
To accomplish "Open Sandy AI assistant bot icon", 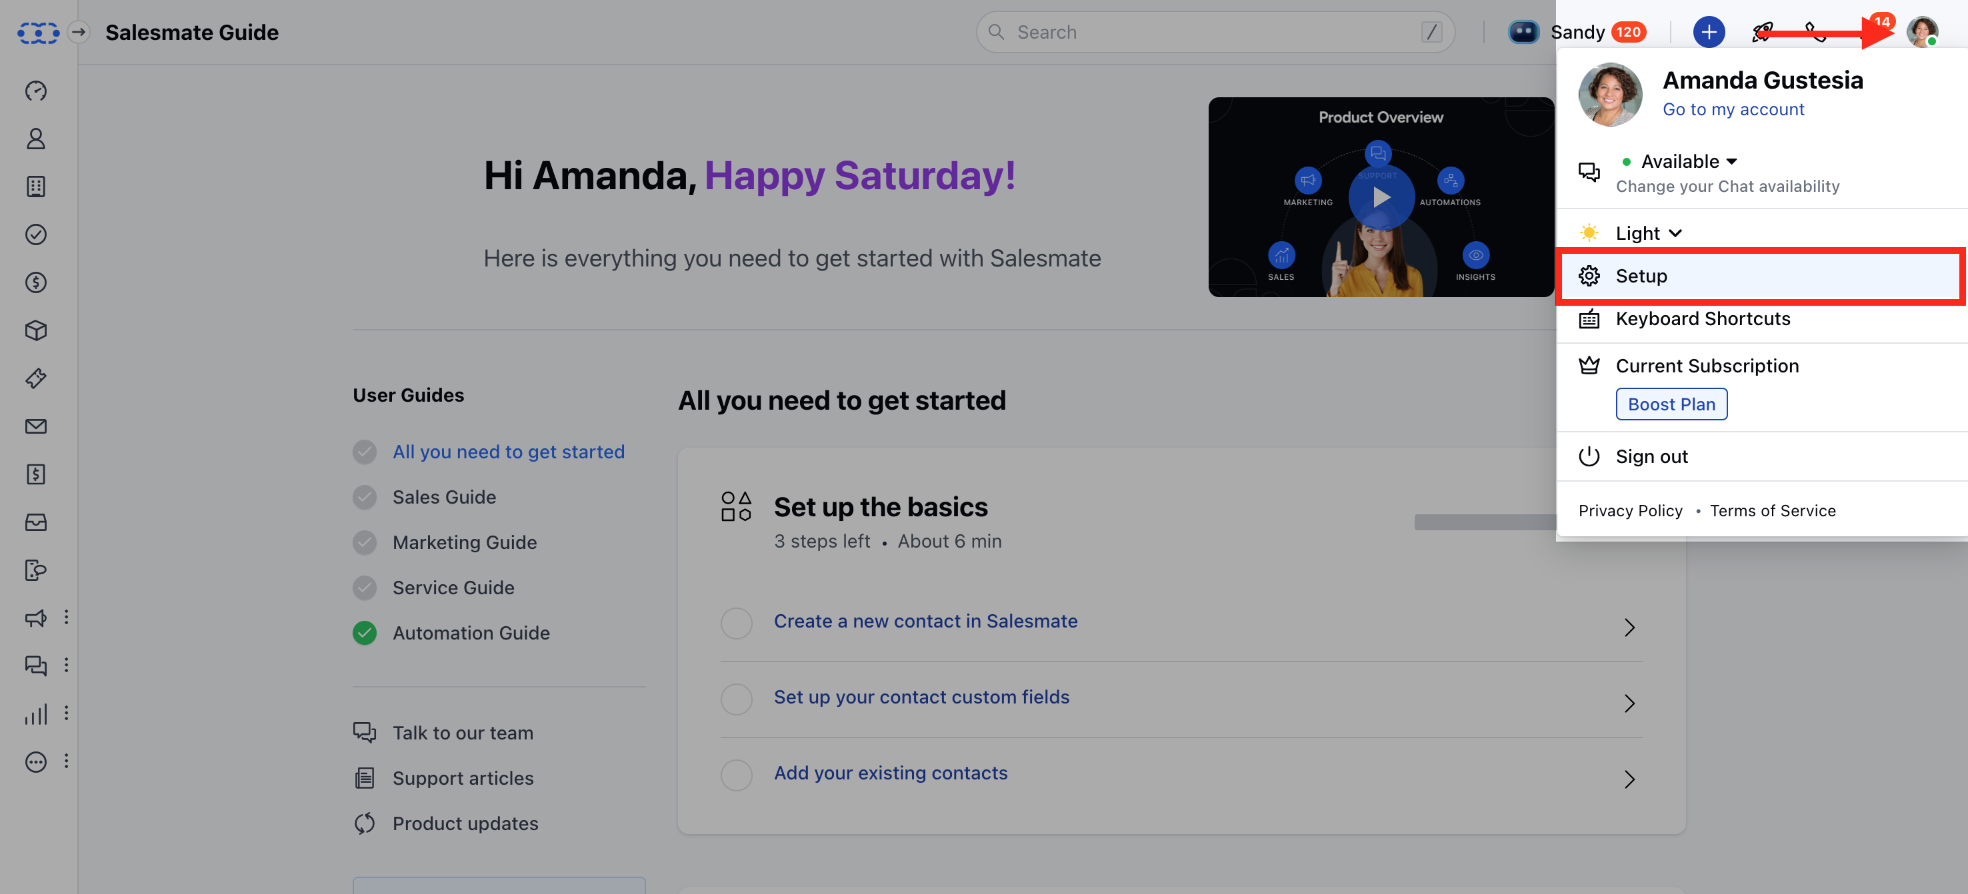I will pyautogui.click(x=1523, y=32).
